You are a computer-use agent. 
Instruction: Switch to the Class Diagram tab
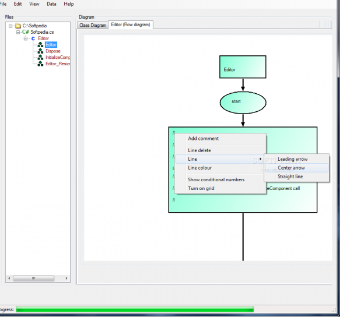[92, 26]
